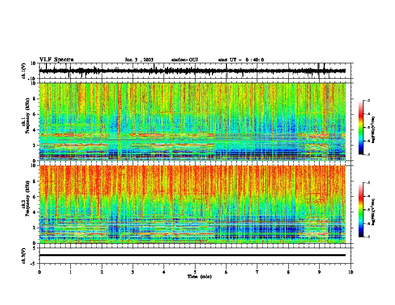Screen dimensions: 395x305
Task: Click inside the ch.2 spectrogram panel
Action: point(193,204)
